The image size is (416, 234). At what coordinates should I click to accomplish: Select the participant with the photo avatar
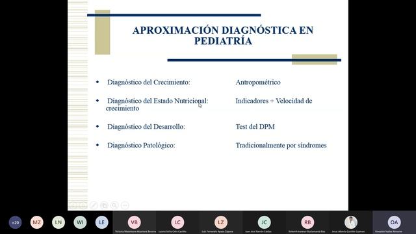(351, 222)
